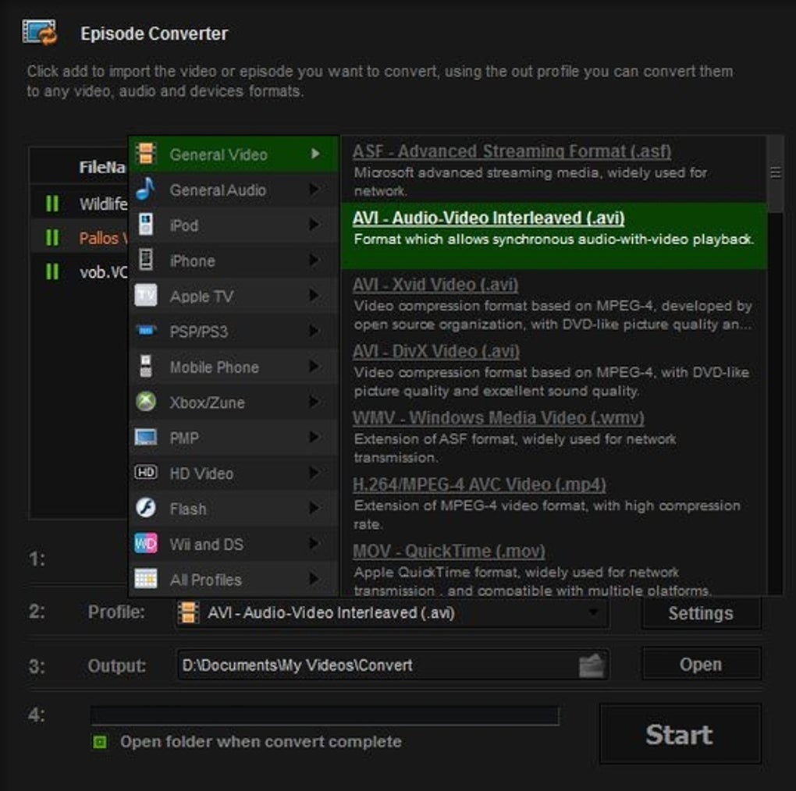Screen dimensions: 796x791
Task: Click the Apple TV icon
Action: point(146,296)
